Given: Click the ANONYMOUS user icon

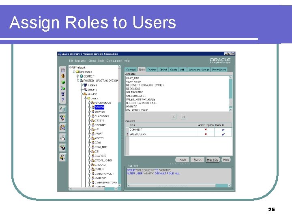Looking at the screenshot, I should (x=93, y=103).
